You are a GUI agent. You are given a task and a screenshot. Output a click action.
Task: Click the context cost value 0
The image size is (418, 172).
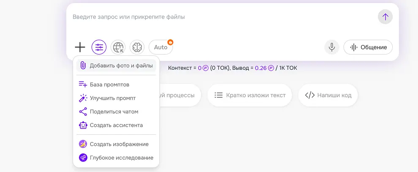click(x=200, y=68)
